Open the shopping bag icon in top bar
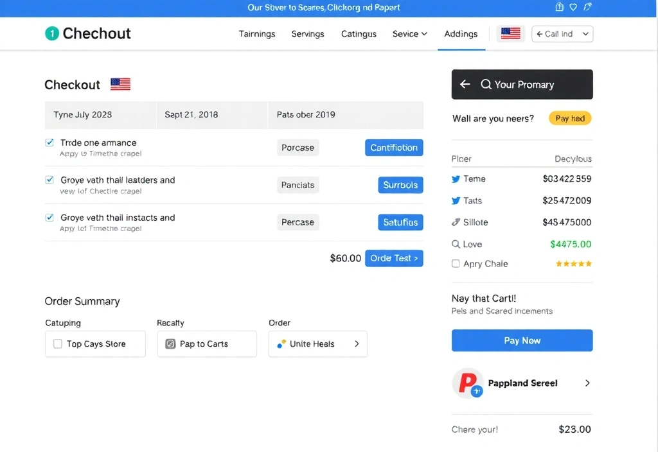The image size is (658, 452). tap(558, 7)
